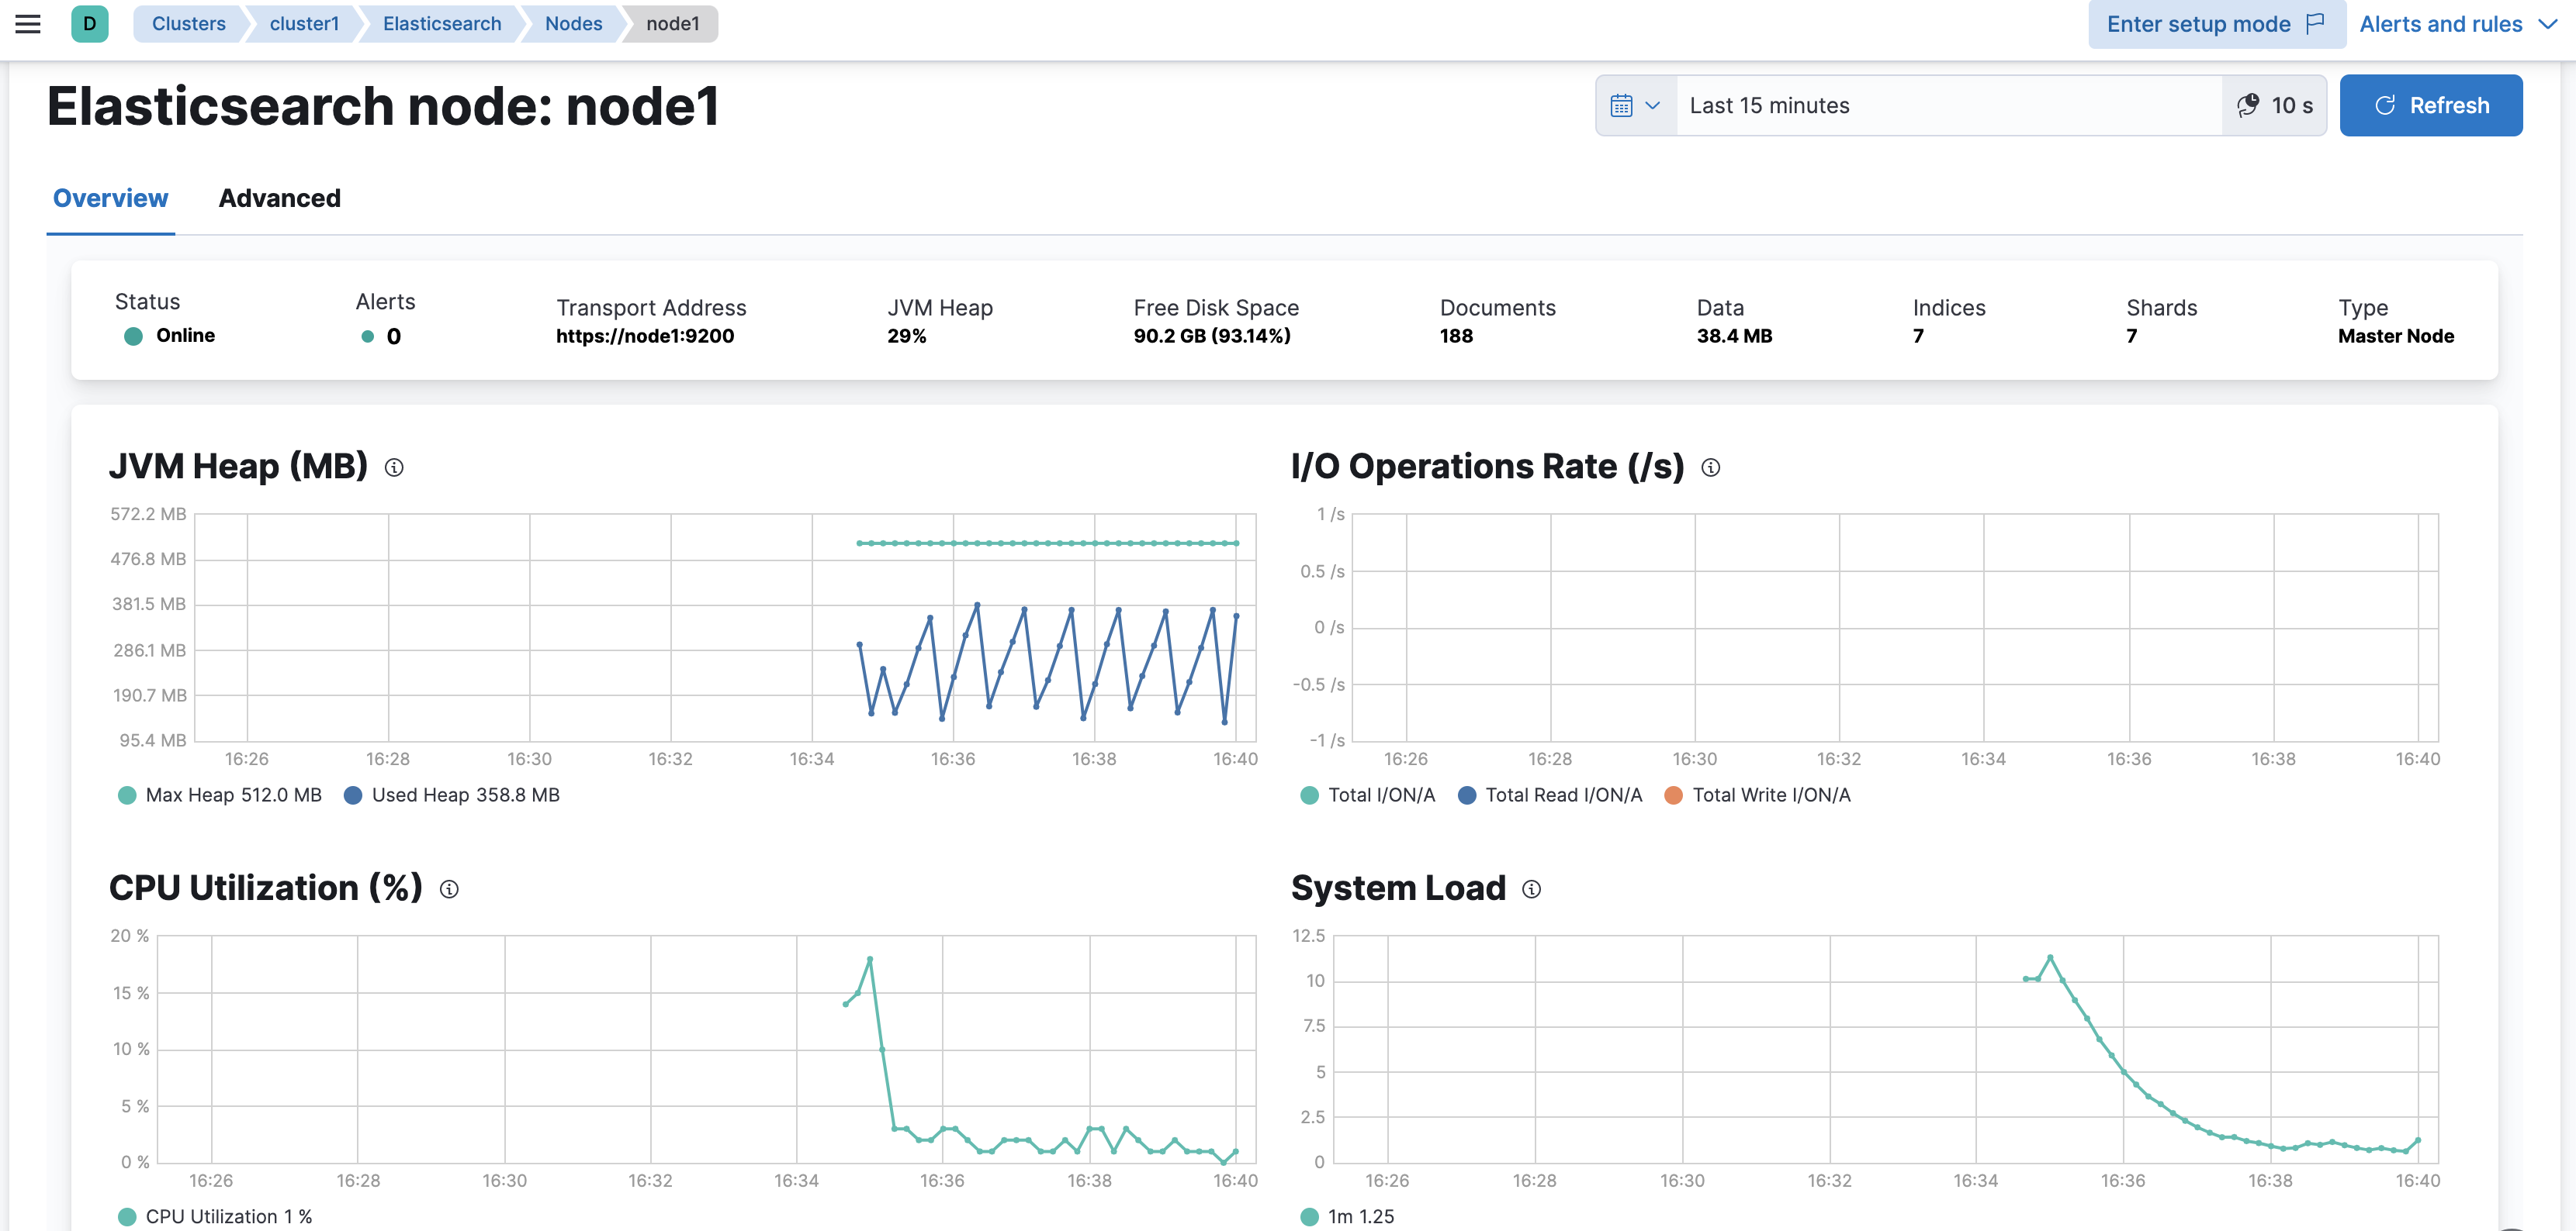Select the Overview tab
The image size is (2576, 1231).
(110, 198)
